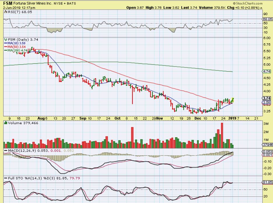Click the 6.00 level on the price axis
This screenshot has height=203, width=273.
(267, 38)
